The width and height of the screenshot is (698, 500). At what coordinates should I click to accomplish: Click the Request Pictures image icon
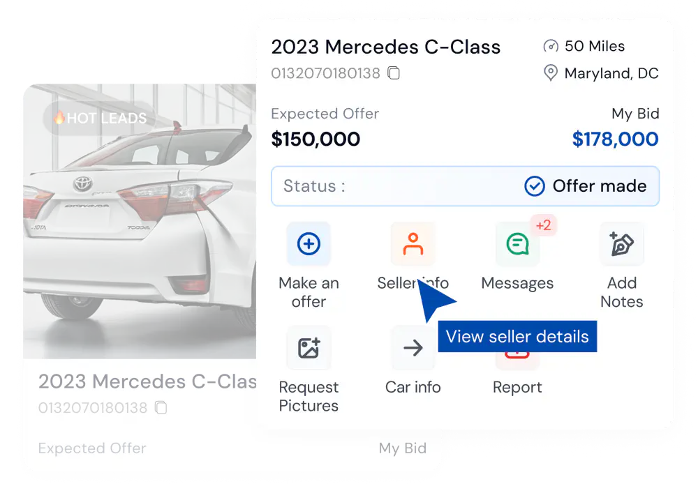309,347
